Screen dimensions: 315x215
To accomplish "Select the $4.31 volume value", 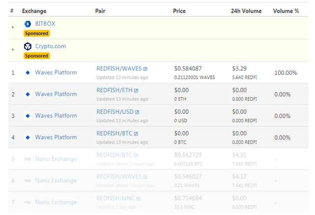I will click(239, 155).
